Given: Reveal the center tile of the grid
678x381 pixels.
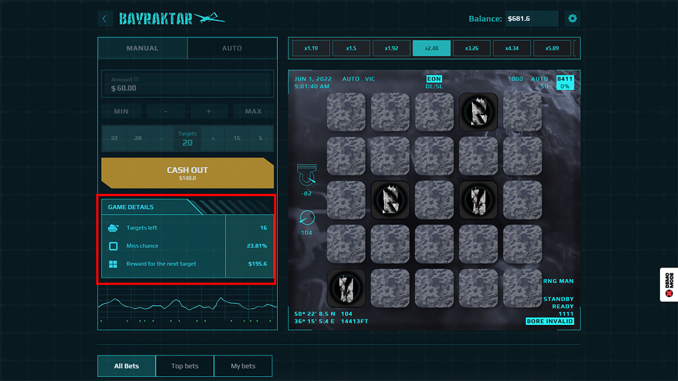Looking at the screenshot, I should tap(434, 200).
